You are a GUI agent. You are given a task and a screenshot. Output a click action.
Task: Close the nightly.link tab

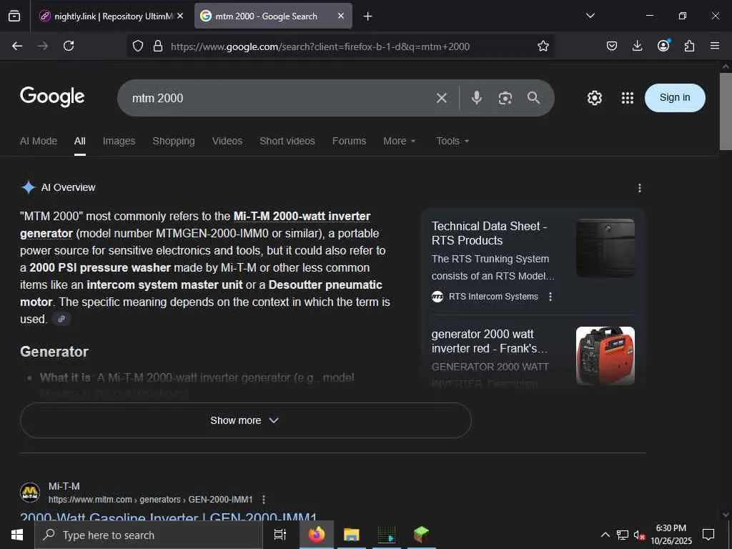pyautogui.click(x=180, y=16)
